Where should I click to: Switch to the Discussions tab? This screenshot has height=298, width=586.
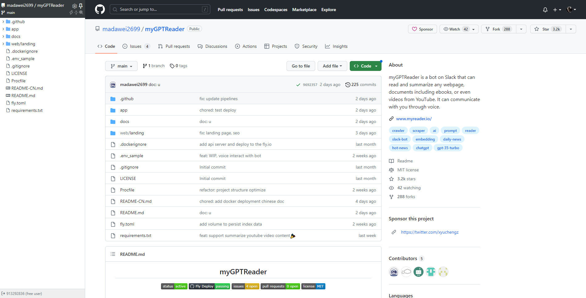[213, 46]
